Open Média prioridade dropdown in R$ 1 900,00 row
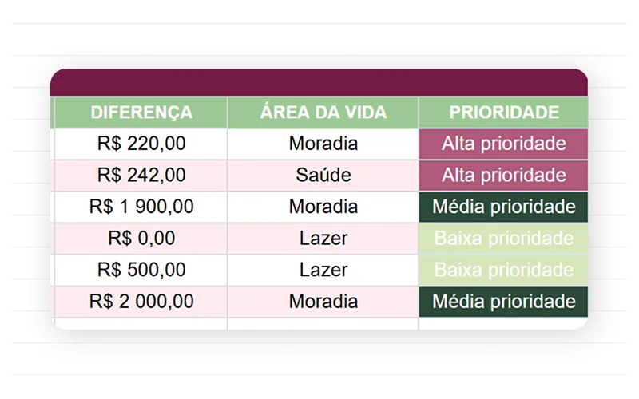639x399 pixels. [x=503, y=207]
